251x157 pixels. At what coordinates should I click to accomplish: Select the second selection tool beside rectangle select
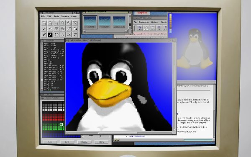(50, 23)
